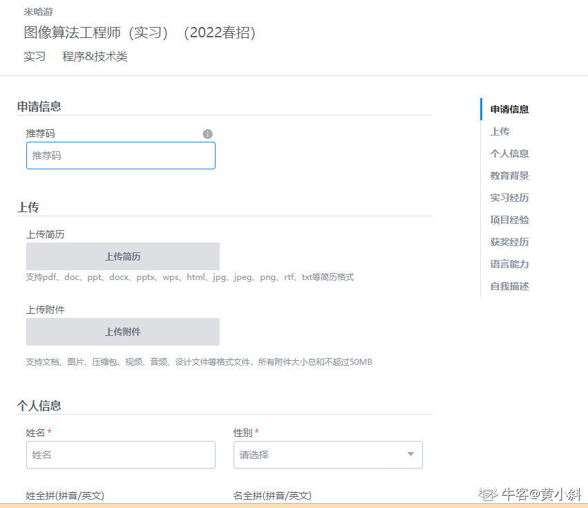The width and height of the screenshot is (588, 508).
Task: Go to 语言能力 using the sidebar
Action: [x=509, y=263]
